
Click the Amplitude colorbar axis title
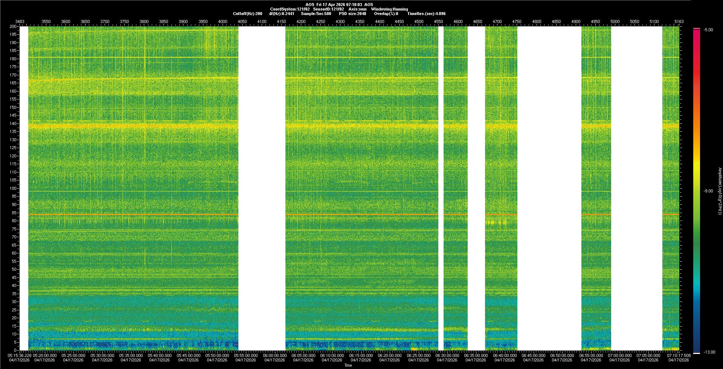coord(720,191)
